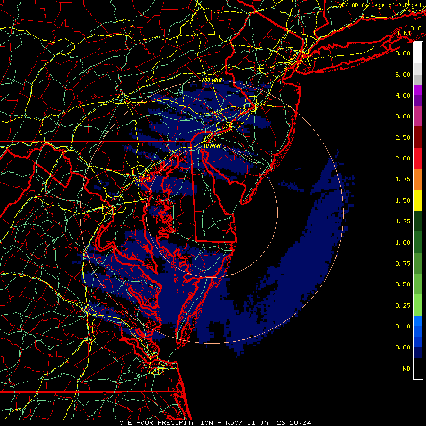Choose the orange swatch beside 1.75

click(418, 179)
